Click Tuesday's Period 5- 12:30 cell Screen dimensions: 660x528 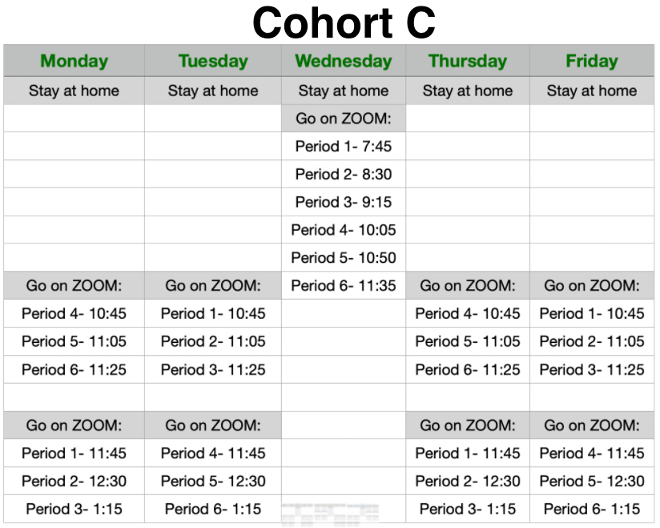(213, 481)
